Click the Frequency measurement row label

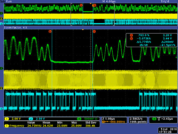(17, 126)
